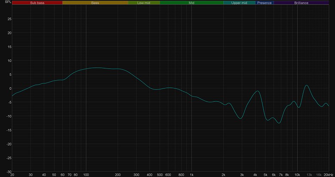Click the Mid band header
The height and width of the screenshot is (177, 335).
(x=192, y=3)
